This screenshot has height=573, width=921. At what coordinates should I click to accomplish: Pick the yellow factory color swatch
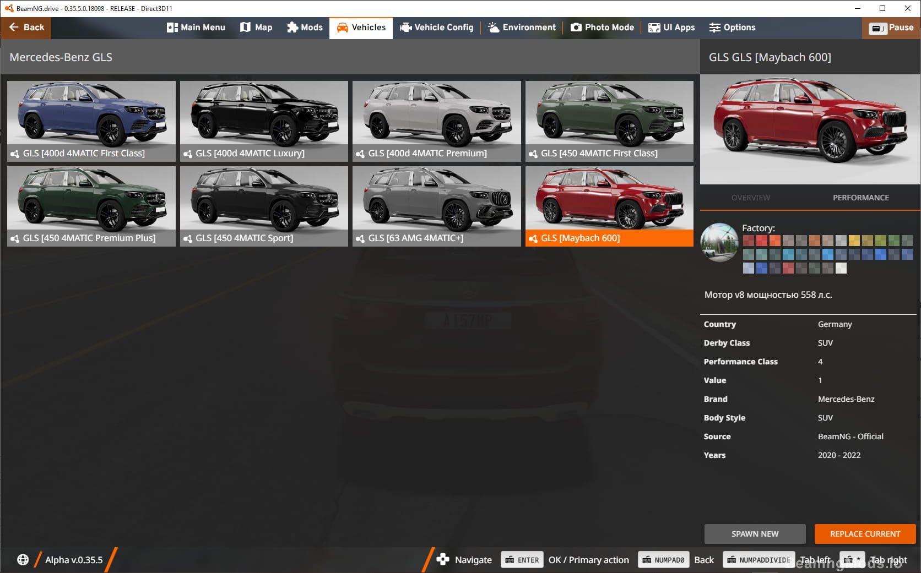point(854,241)
